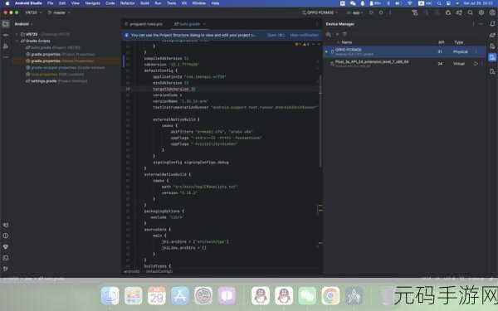Start the Pixel virtual device play icon
Screen dimensions: 498x311
(x=476, y=64)
